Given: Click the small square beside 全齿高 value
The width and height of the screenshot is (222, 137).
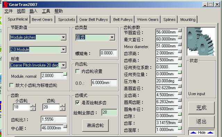Looking at the screenshot, I should click(180, 93).
